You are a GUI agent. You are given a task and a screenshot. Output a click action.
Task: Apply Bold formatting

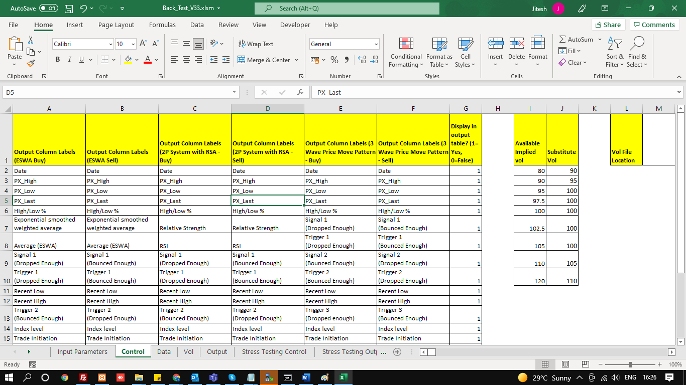coord(57,60)
